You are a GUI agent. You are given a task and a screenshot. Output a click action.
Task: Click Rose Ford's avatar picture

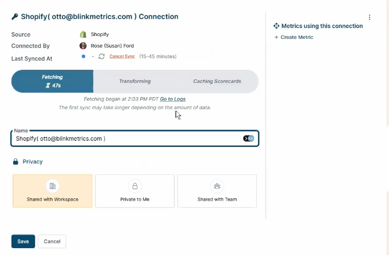pyautogui.click(x=83, y=46)
